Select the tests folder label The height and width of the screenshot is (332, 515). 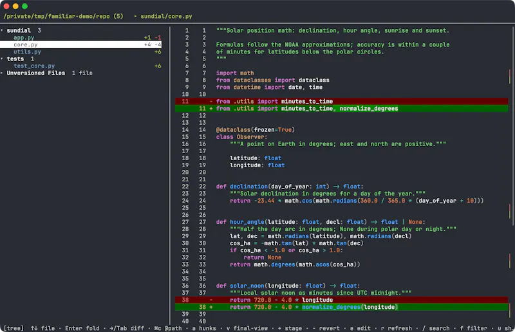coord(15,59)
